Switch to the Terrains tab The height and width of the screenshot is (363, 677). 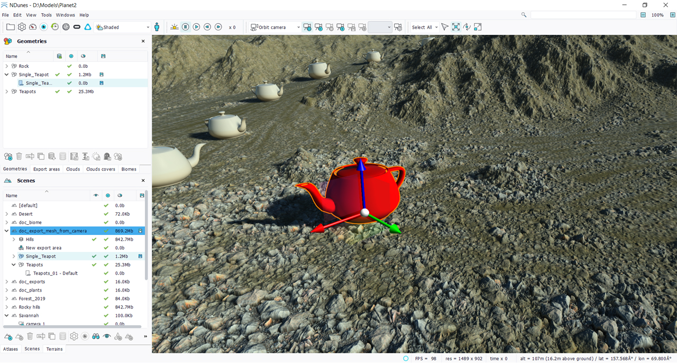54,349
